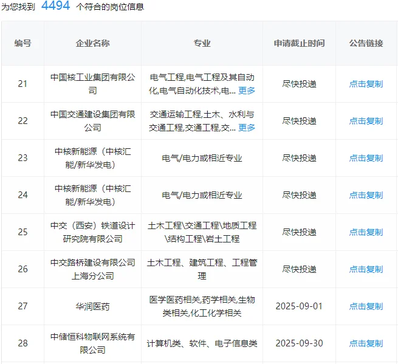Image resolution: width=398 pixels, height=364 pixels.
Task: Click the 专业 column header
Action: pyautogui.click(x=202, y=43)
